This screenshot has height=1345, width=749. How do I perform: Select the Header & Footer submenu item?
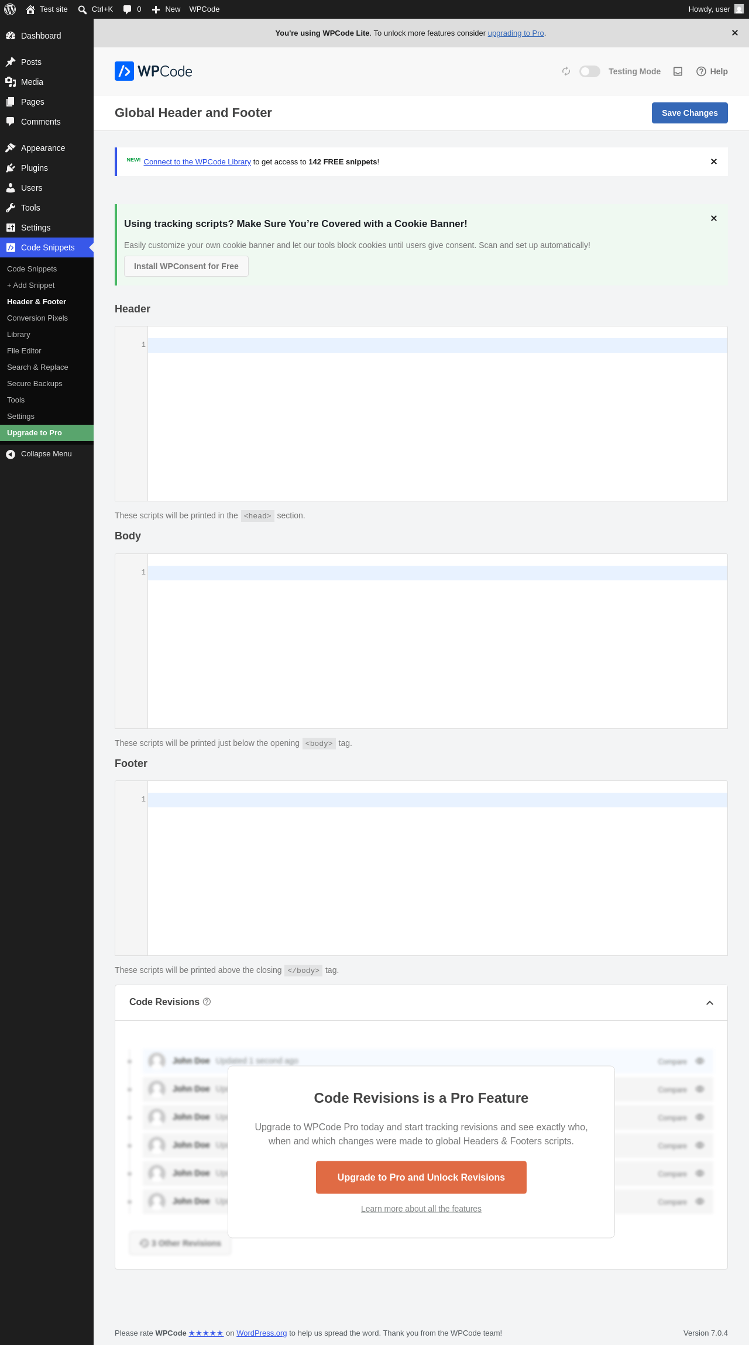click(x=47, y=302)
